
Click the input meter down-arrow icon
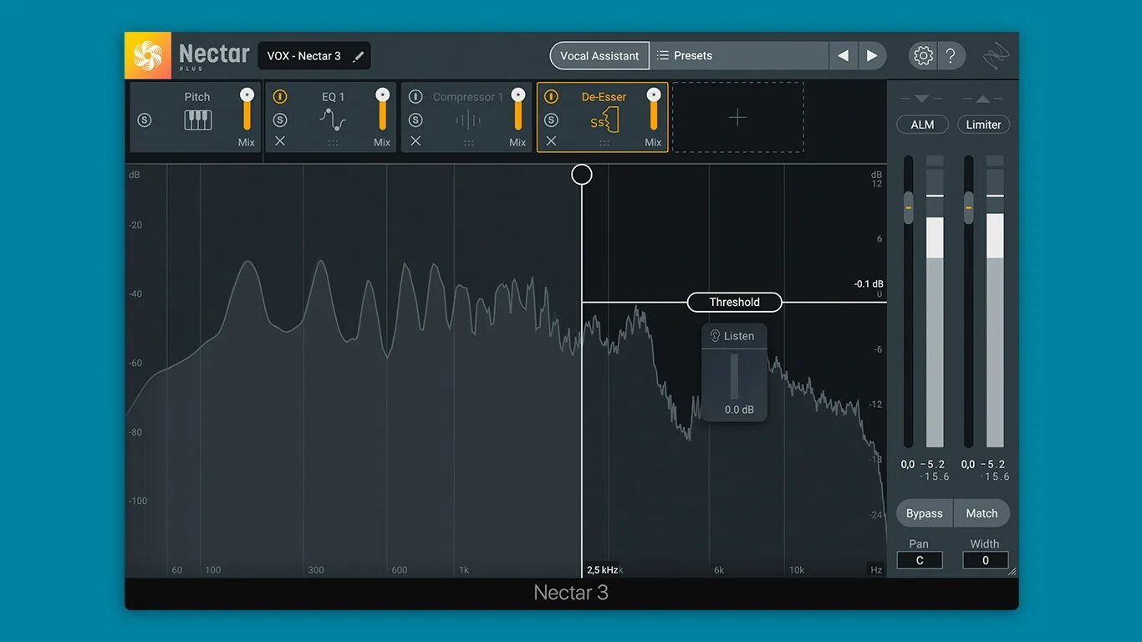point(921,99)
